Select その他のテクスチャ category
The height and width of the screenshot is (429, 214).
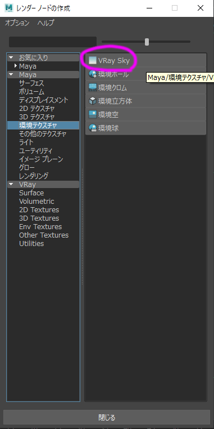43,134
